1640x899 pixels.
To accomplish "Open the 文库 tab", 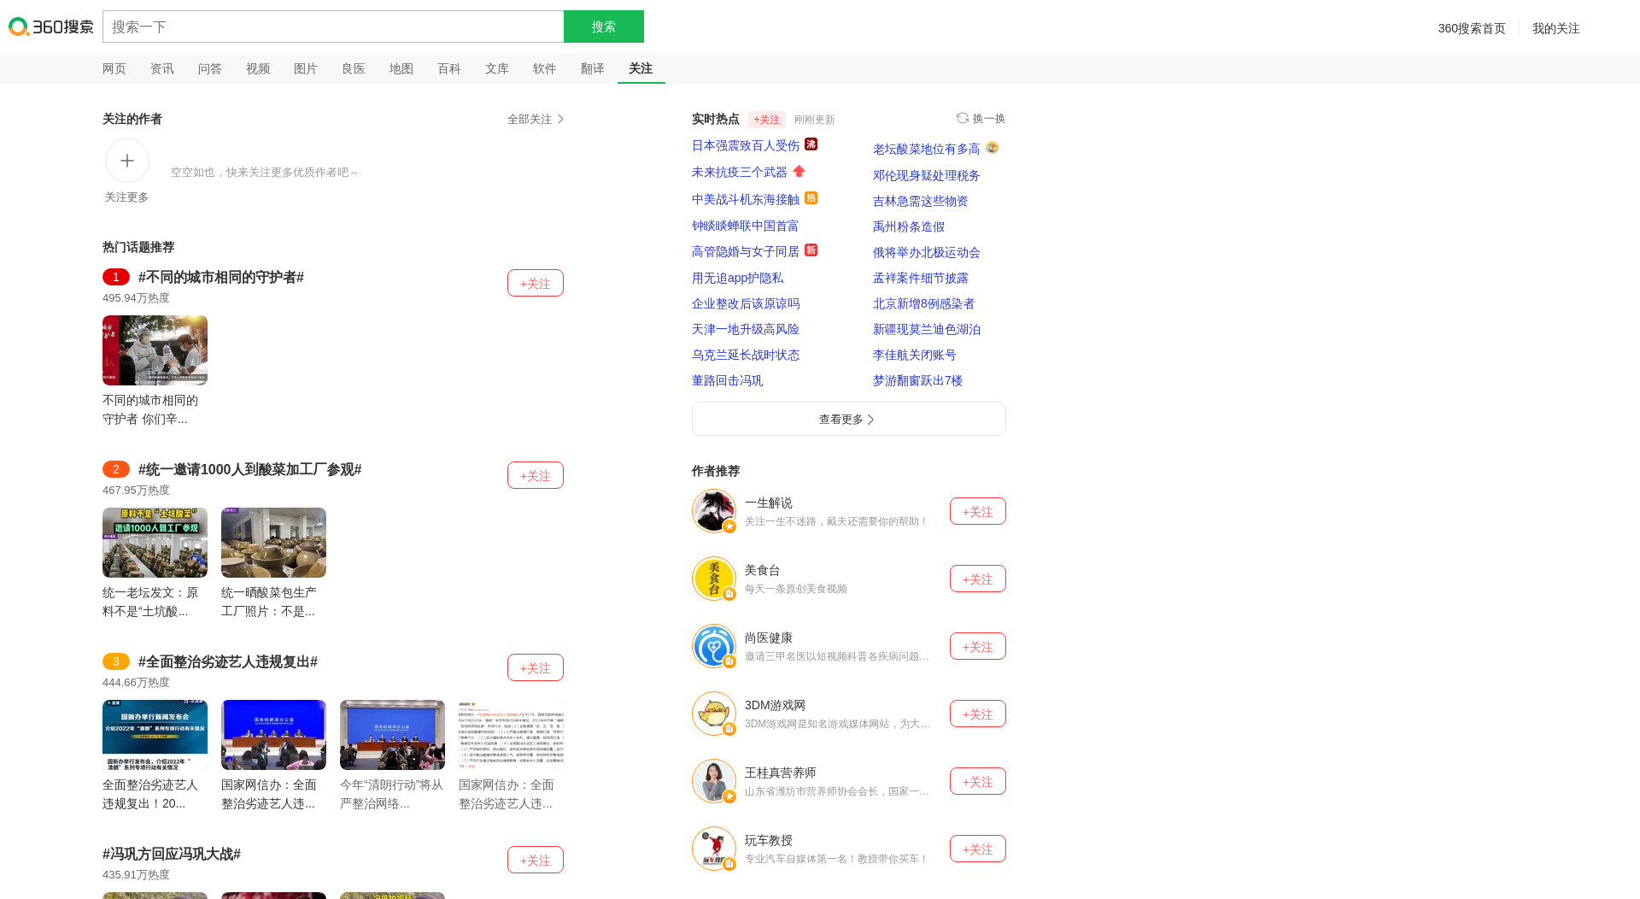I will (x=497, y=68).
